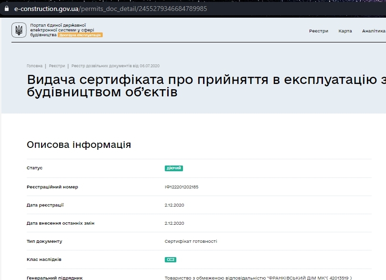386x280 pixels.
Task: Click the 'Реєстраційний номер' label
Action: [x=53, y=187]
